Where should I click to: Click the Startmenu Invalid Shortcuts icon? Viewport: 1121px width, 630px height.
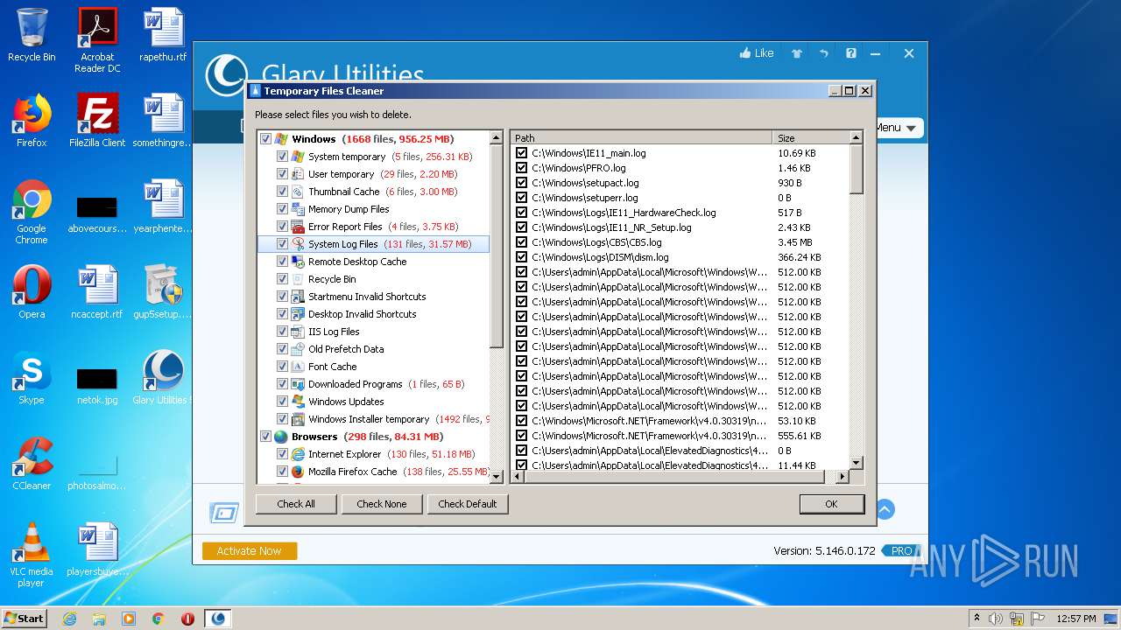298,297
